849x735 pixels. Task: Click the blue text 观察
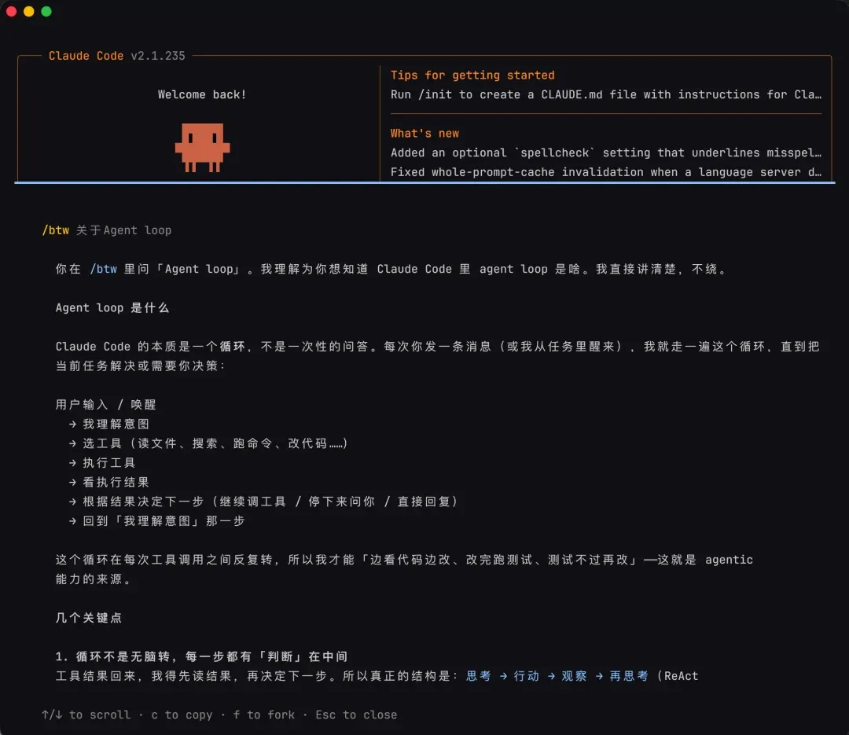pos(574,676)
